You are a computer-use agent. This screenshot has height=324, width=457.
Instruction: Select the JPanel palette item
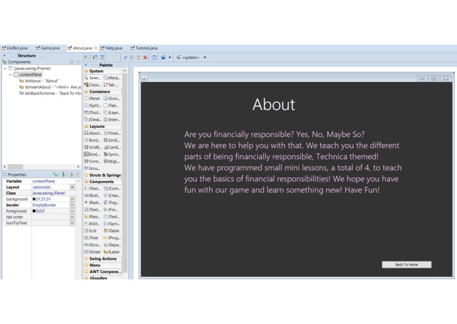92,98
